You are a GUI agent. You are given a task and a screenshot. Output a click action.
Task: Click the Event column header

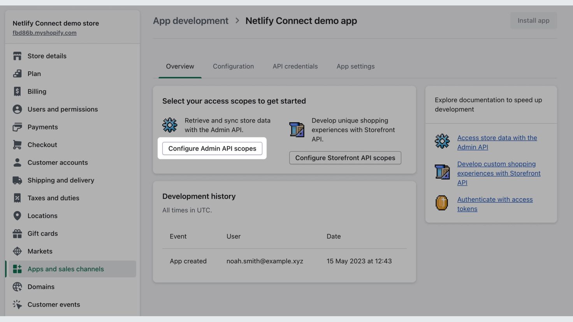(x=178, y=236)
